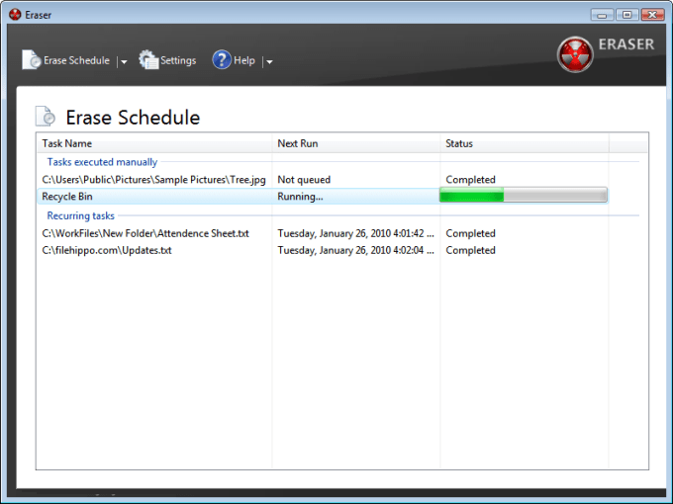
Task: Click the Recycle Bin green progress bar
Action: click(x=524, y=196)
